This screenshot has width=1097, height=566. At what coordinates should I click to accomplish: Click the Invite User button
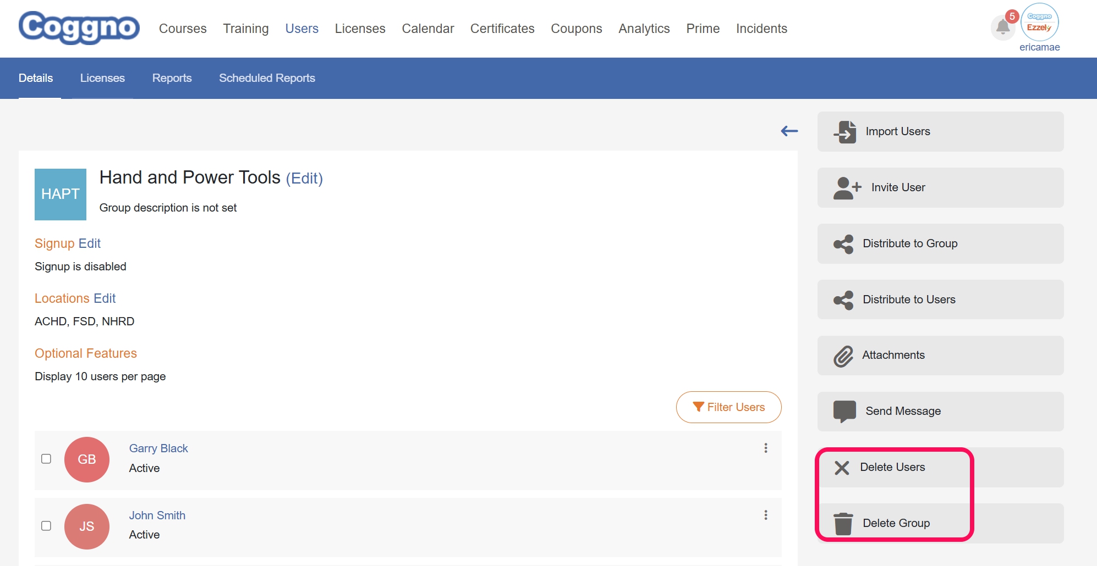coord(941,188)
